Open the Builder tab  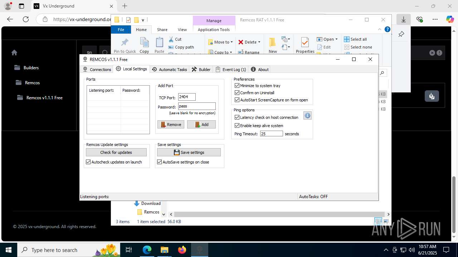[x=201, y=69]
